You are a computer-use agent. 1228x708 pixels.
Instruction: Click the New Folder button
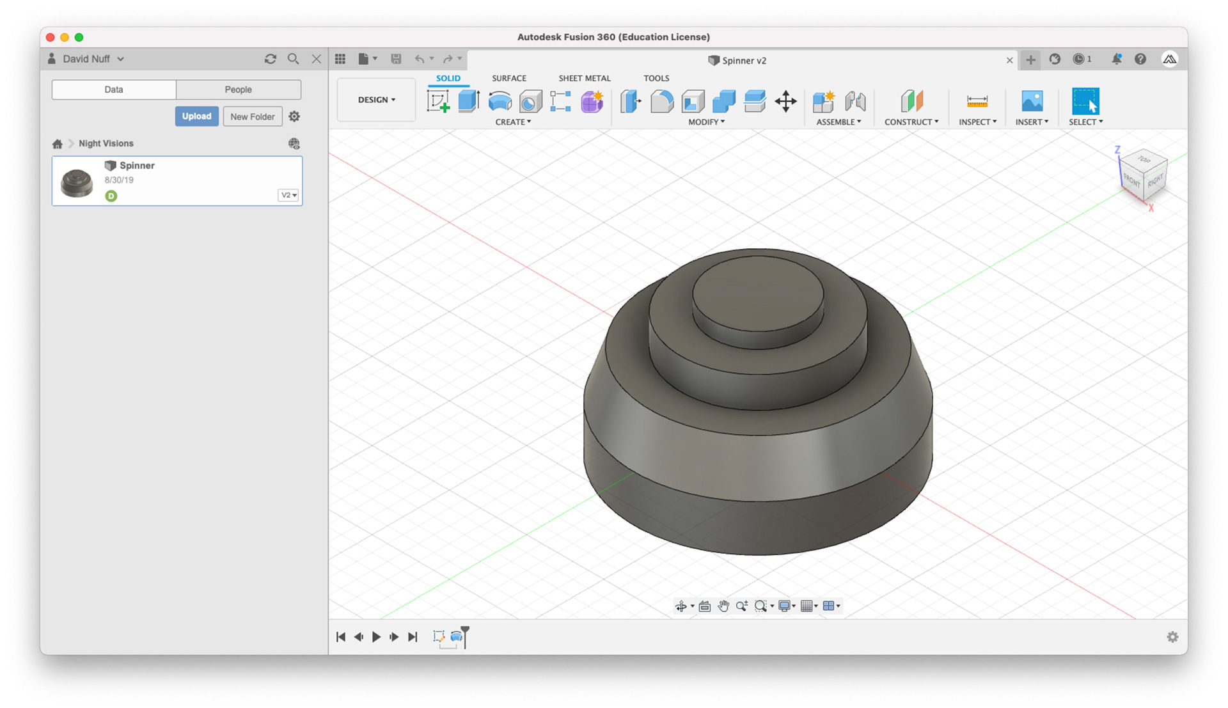[253, 116]
